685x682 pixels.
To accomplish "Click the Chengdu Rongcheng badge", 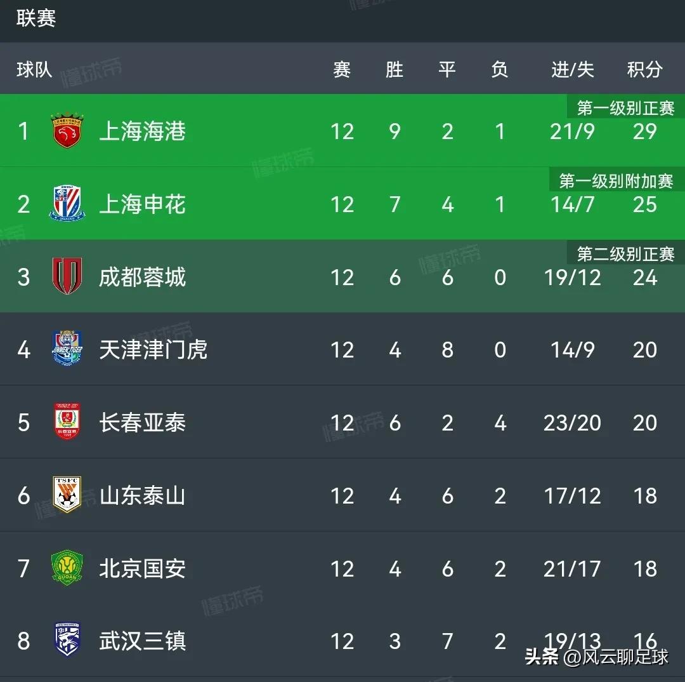I will tap(66, 277).
